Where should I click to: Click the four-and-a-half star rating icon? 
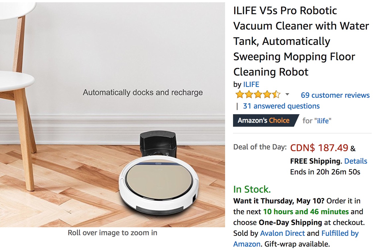pos(258,95)
